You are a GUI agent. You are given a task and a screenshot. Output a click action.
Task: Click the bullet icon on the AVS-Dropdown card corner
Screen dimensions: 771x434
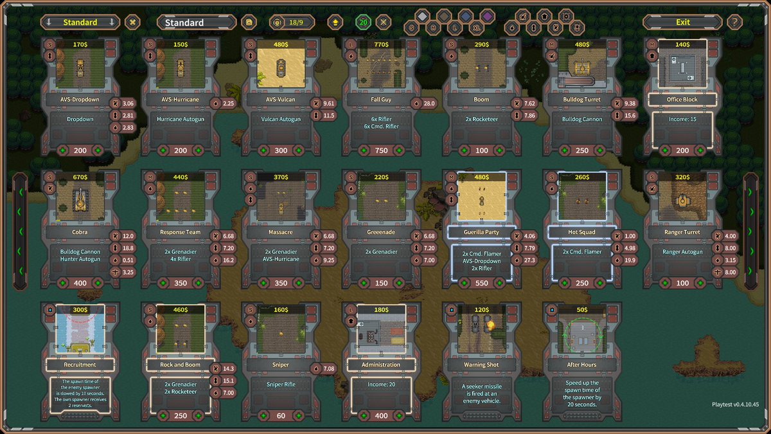click(49, 57)
